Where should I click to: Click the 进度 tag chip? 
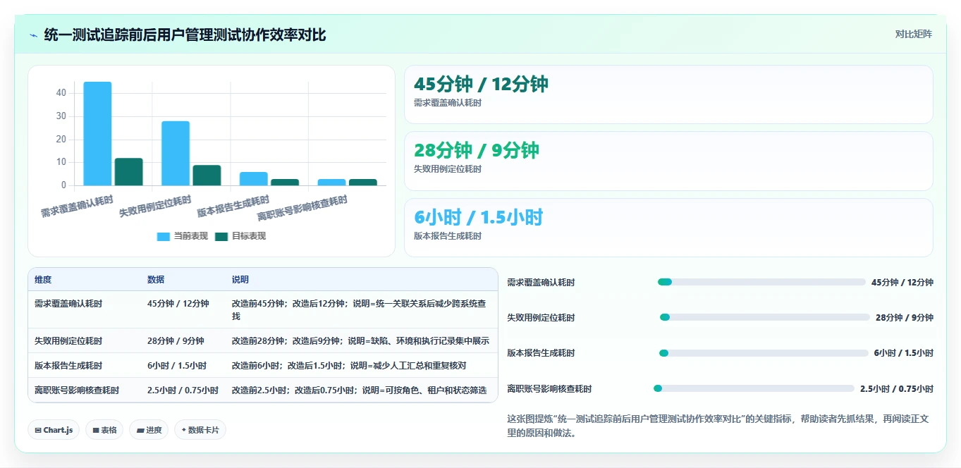(149, 430)
